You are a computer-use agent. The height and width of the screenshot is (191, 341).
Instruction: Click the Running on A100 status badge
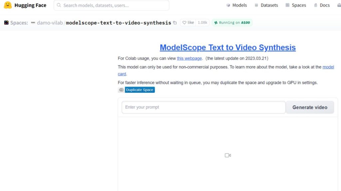coord(232,23)
